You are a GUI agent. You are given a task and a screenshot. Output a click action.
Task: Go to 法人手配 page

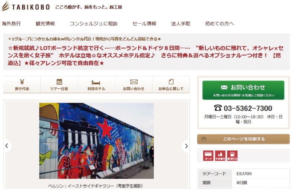click(x=180, y=23)
